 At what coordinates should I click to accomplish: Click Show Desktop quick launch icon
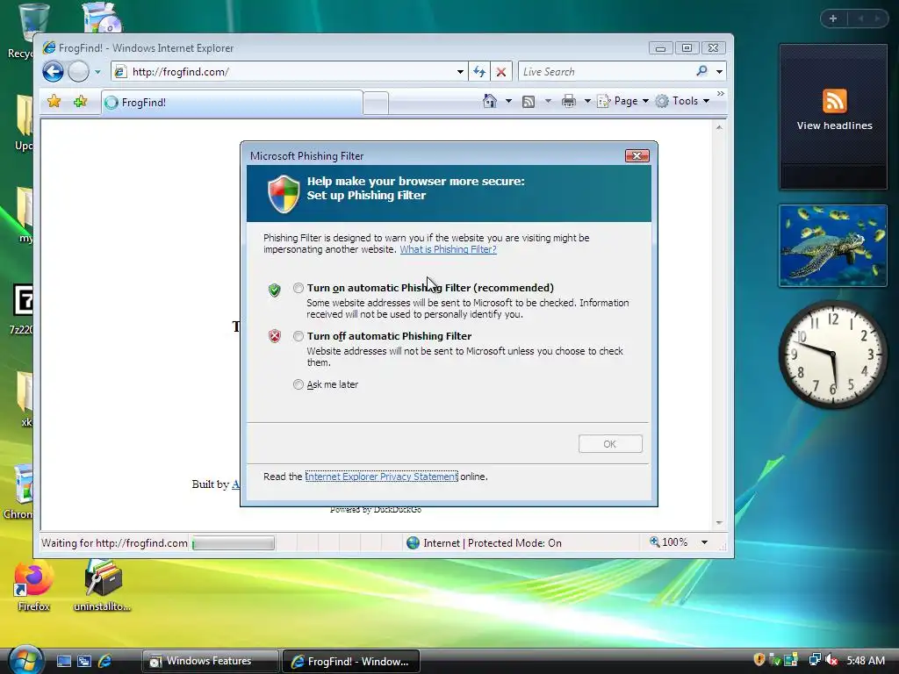coord(63,661)
